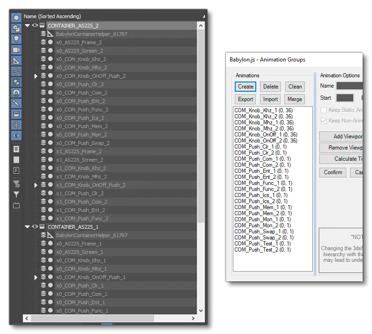Image resolution: width=372 pixels, height=334 pixels.
Task: Click the plugin brick icon in sidebar
Action: coord(16,205)
